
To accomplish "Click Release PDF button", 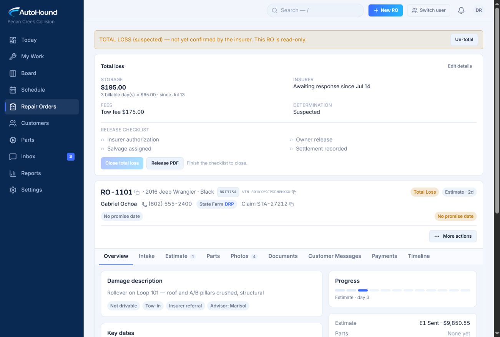I will [x=165, y=163].
